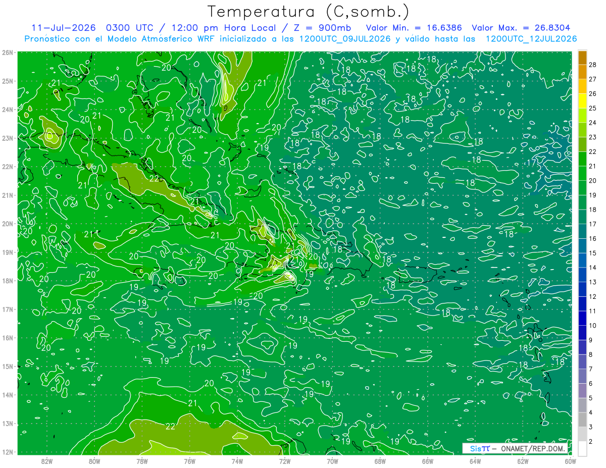Viewport: 606px width, 468px height.
Task: Click the "20N" latitude axis label
Action: [x=8, y=224]
